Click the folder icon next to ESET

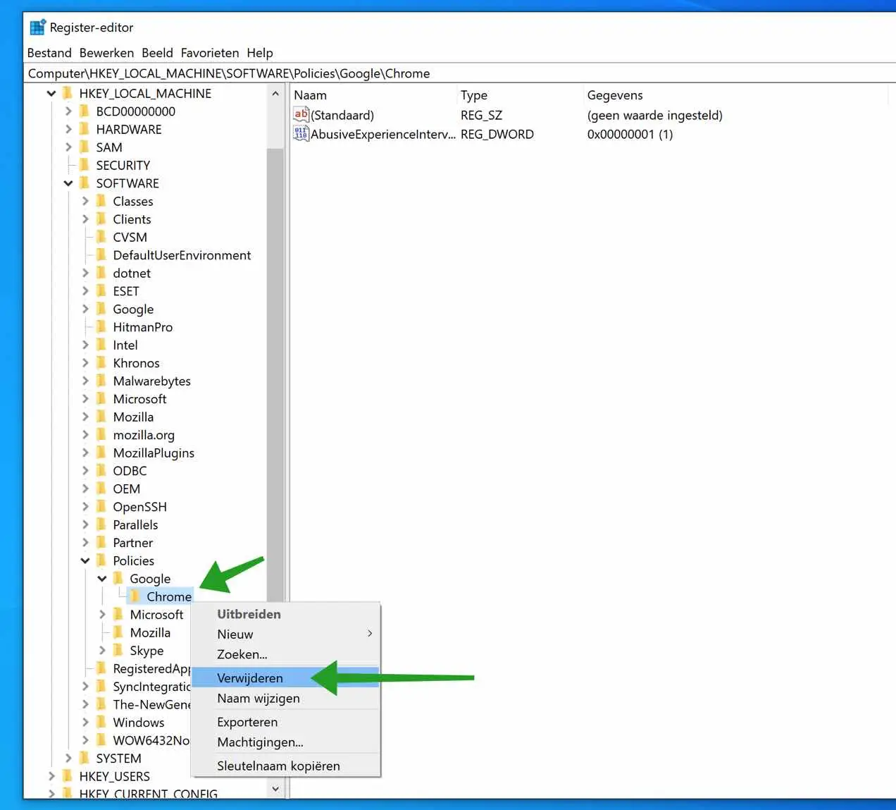[x=101, y=291]
